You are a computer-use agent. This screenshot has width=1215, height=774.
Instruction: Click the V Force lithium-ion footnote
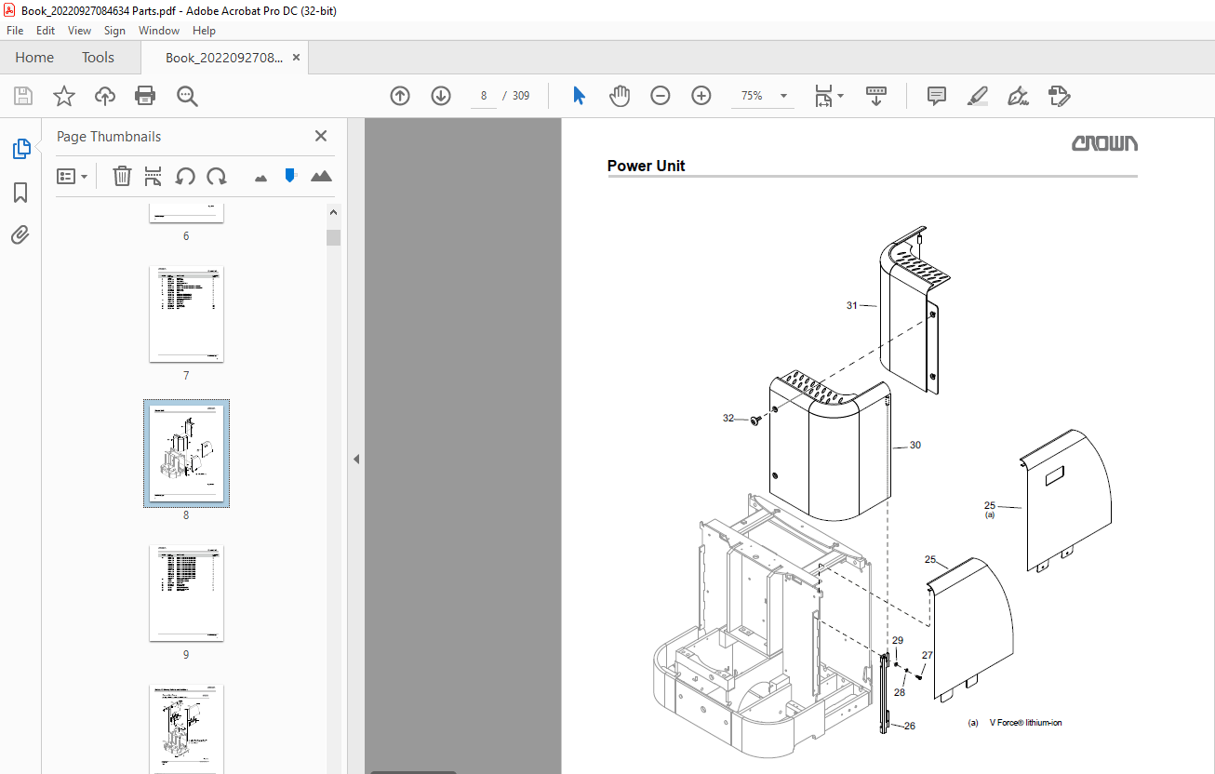point(1015,723)
